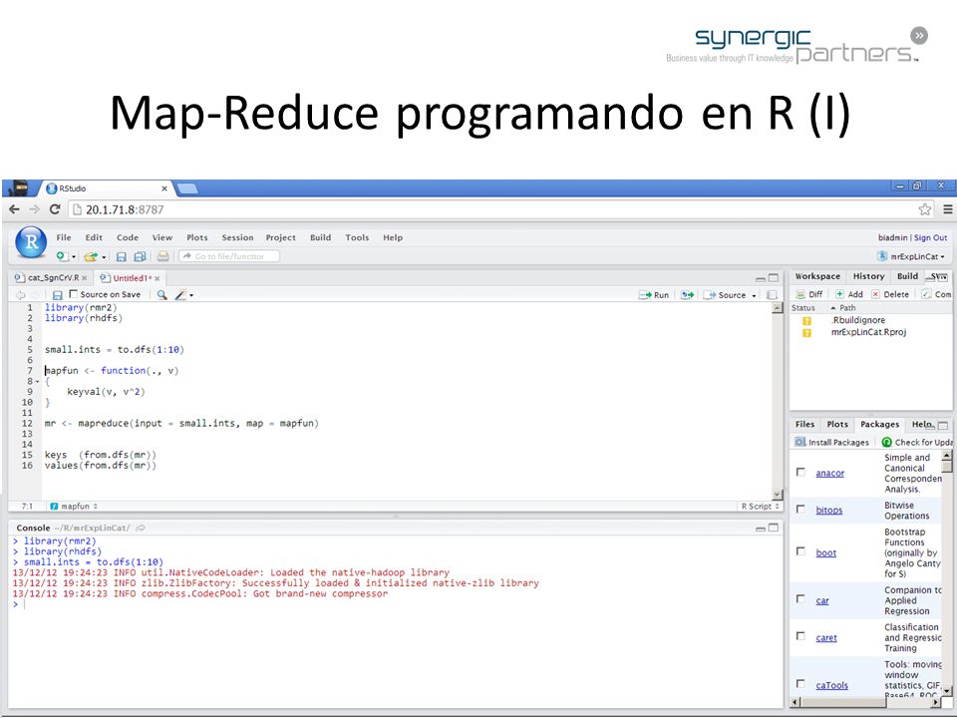This screenshot has height=718, width=957.
Task: Collapse the code fold arrow at line 8
Action: coord(37,382)
